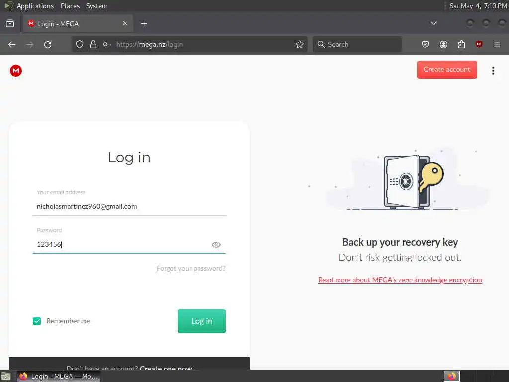The height and width of the screenshot is (382, 509).
Task: Close the Login - MEGA tab
Action: [125, 24]
